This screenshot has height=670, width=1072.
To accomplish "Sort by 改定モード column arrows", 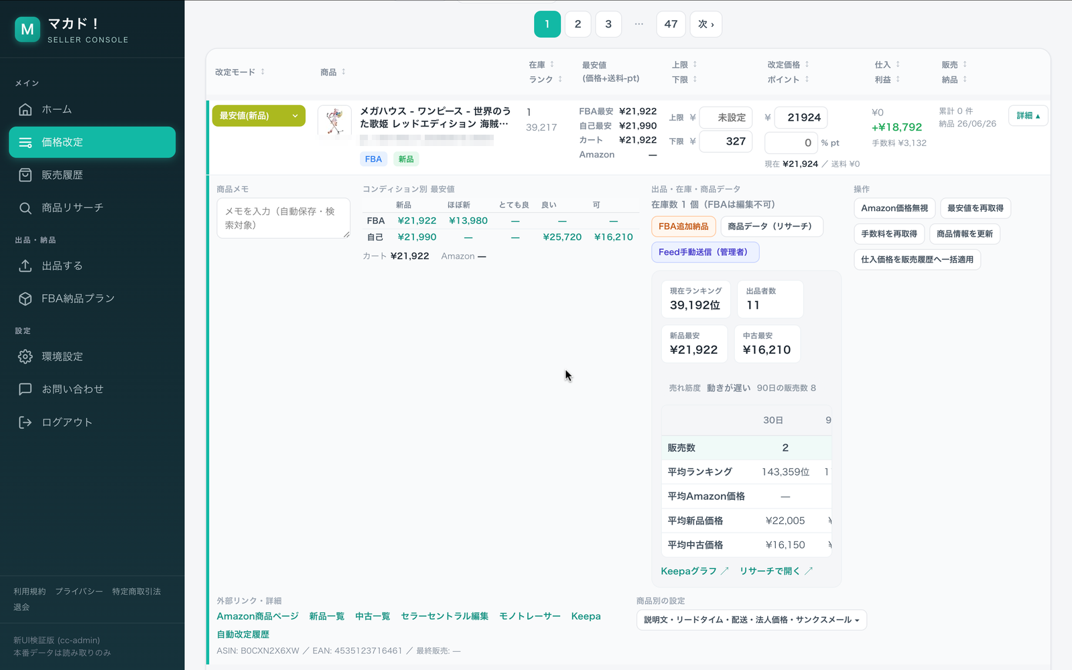I will pos(263,72).
